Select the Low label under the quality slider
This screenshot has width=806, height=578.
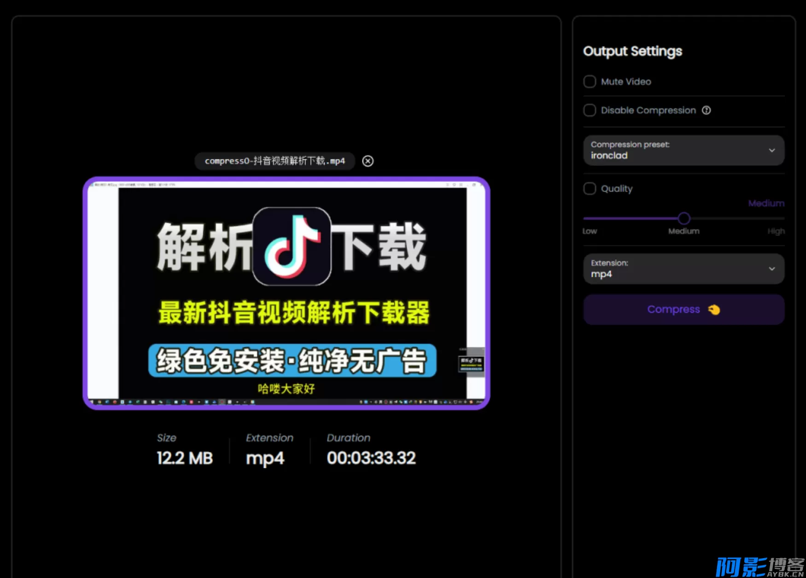pos(590,231)
